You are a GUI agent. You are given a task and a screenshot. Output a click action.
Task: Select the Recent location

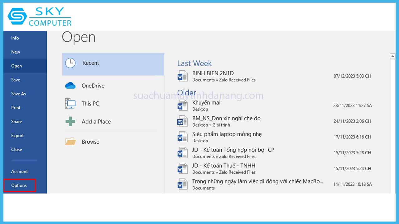point(113,64)
